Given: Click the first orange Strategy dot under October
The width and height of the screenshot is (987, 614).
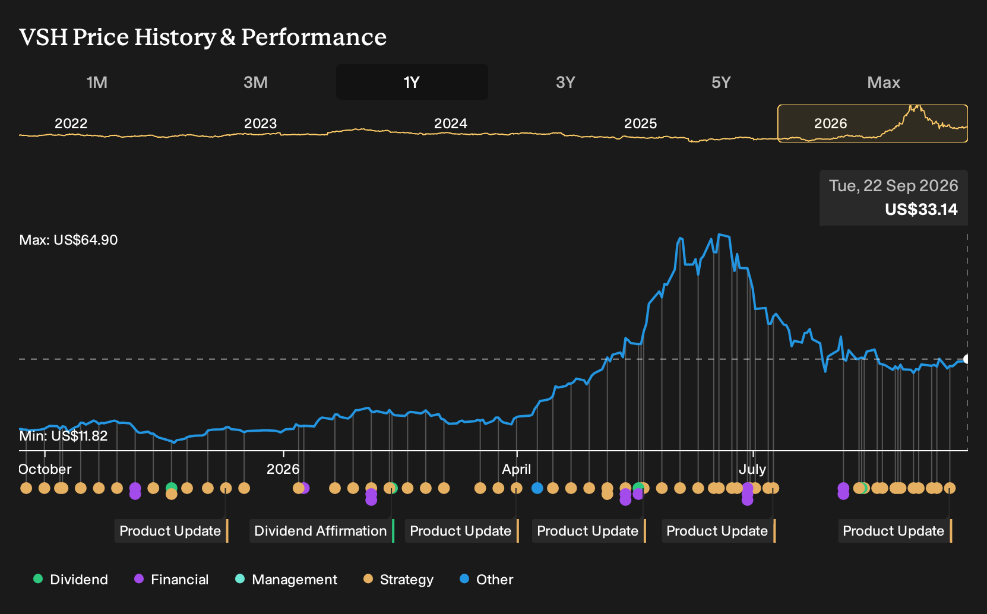Looking at the screenshot, I should (x=26, y=488).
